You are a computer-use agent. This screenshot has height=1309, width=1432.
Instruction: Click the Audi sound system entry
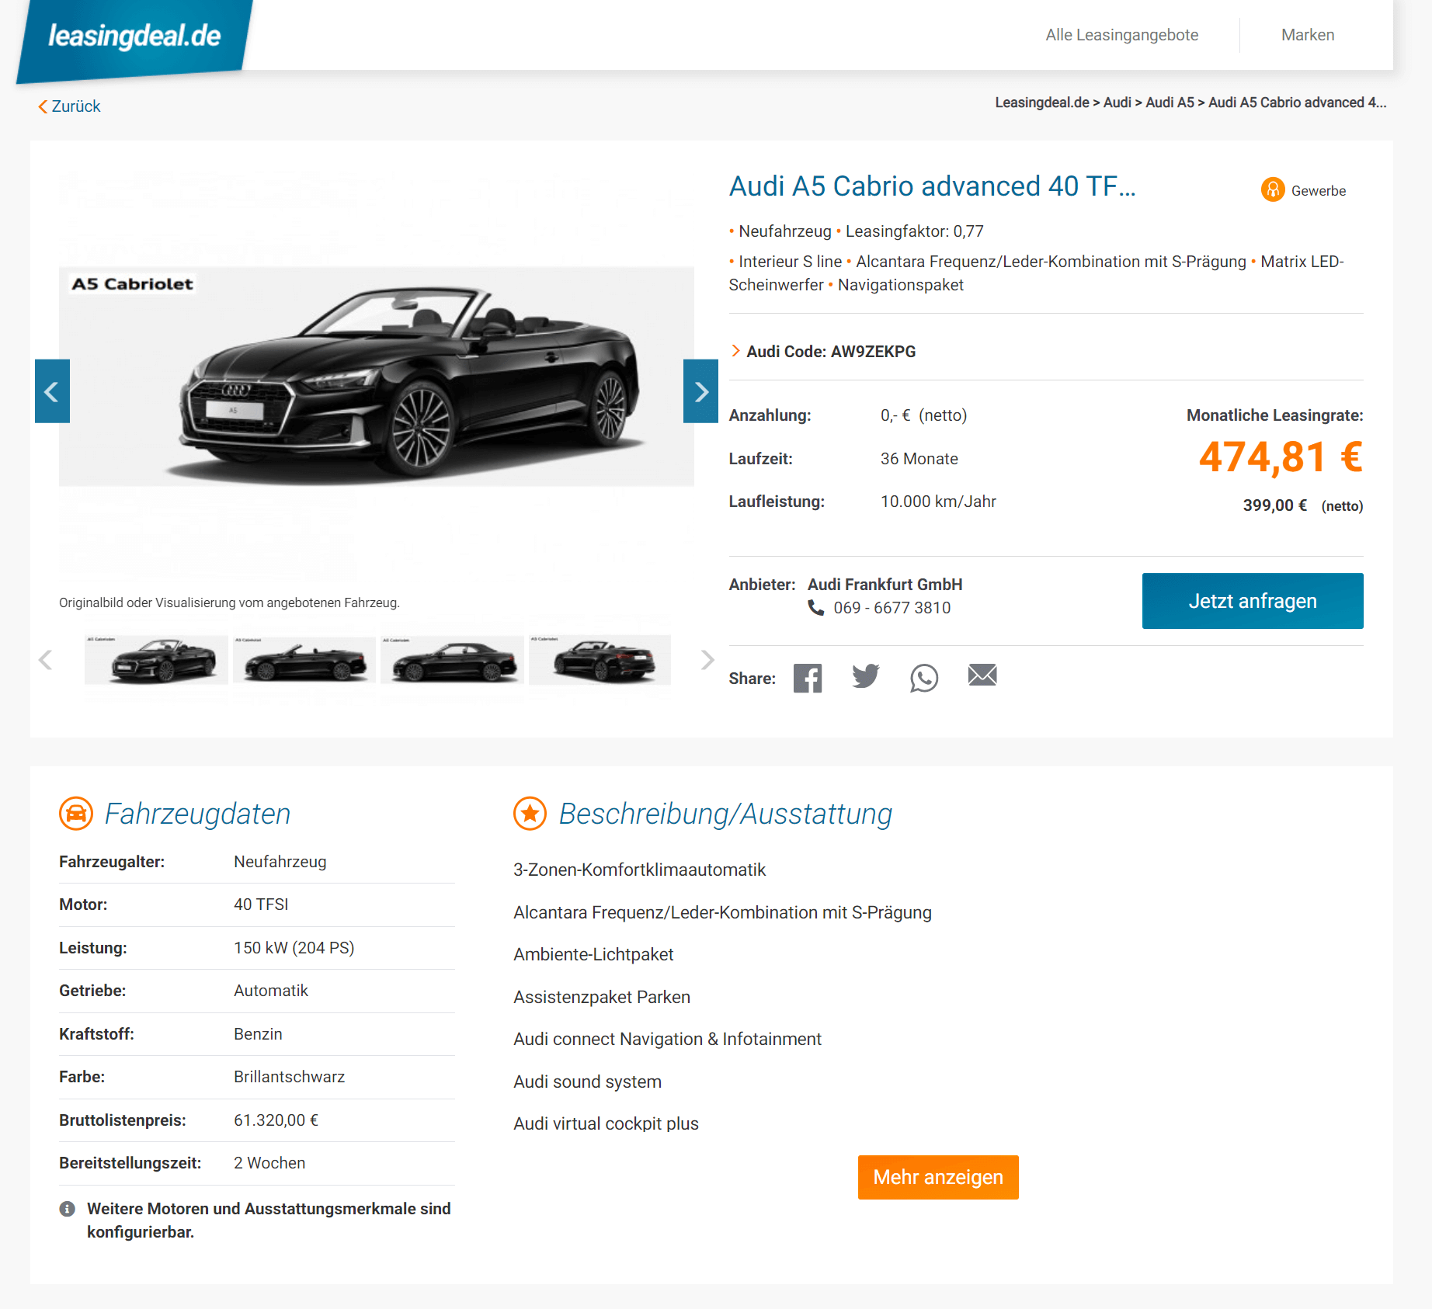point(588,1082)
